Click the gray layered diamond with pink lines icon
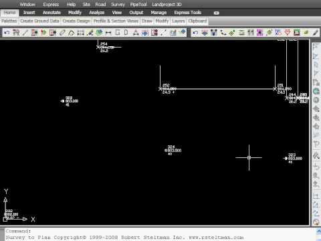The width and height of the screenshot is (321, 241). coord(205,33)
